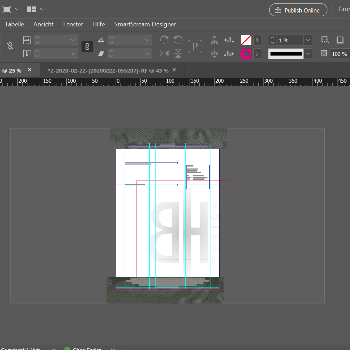This screenshot has height=350, width=350.
Task: Expand the stroke style dropdown
Action: click(308, 54)
